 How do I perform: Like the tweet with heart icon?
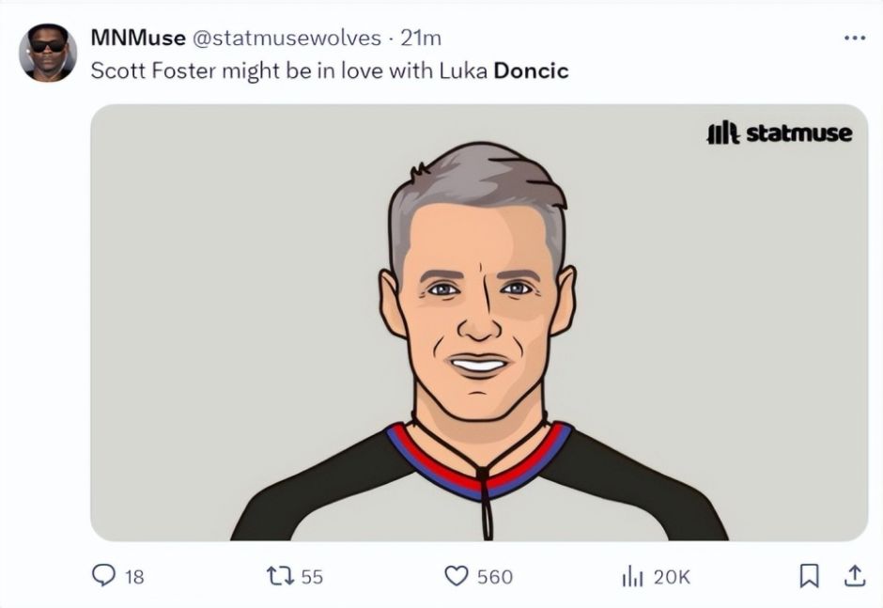coord(457,576)
